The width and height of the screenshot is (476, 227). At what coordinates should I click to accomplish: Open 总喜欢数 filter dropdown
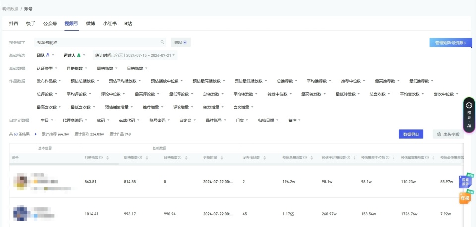[x=380, y=94]
